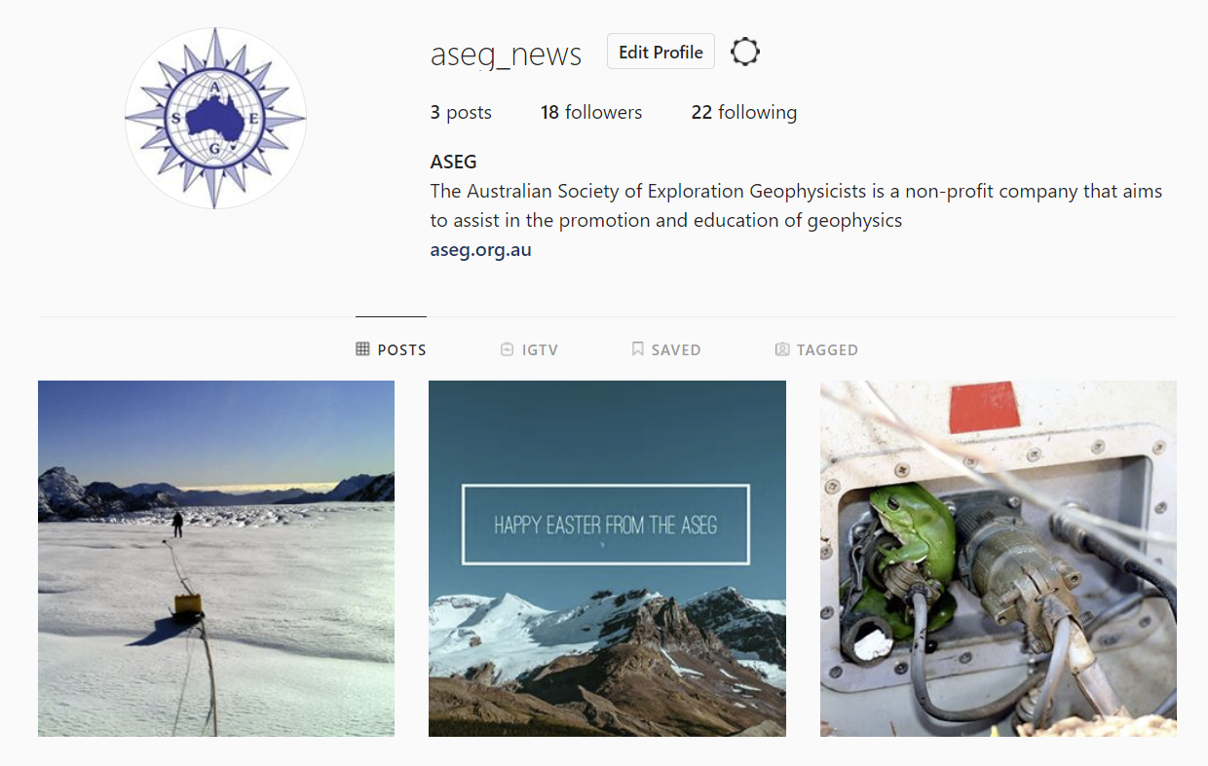Open the aseg.org.au website link
Image resolution: width=1208 pixels, height=766 pixels.
(481, 249)
